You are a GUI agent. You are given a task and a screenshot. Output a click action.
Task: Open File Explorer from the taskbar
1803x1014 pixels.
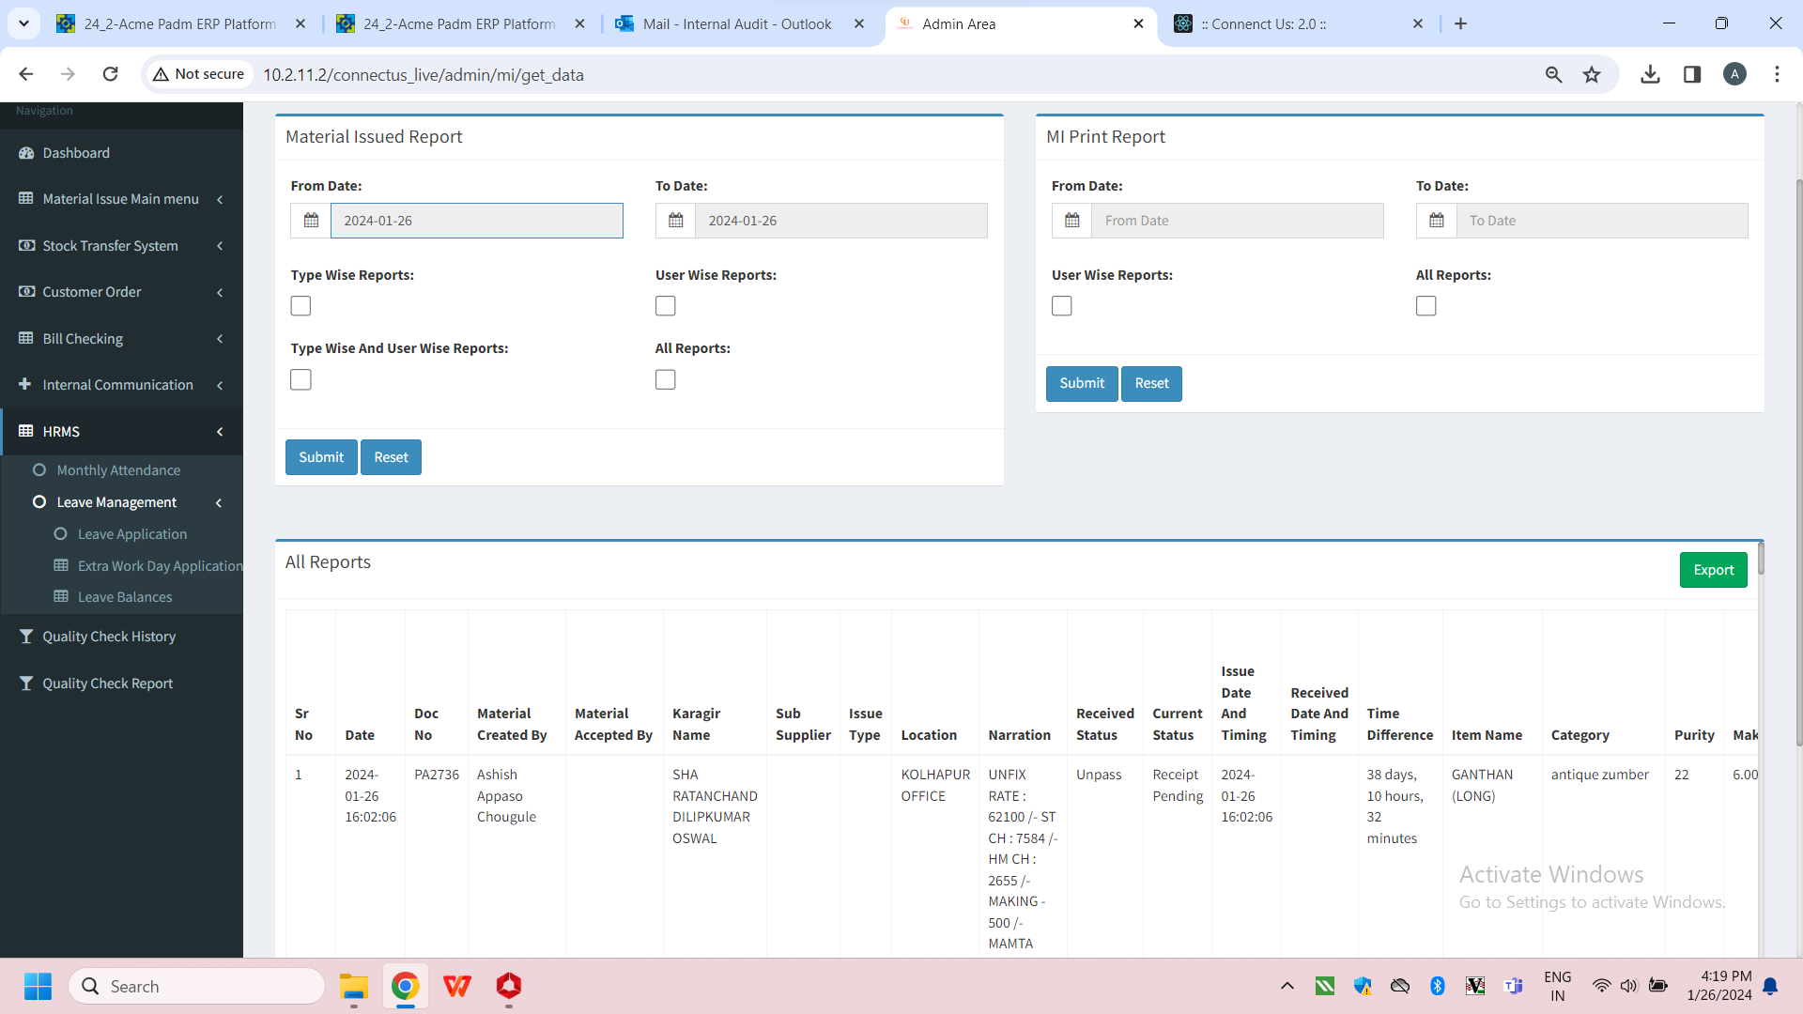tap(353, 986)
